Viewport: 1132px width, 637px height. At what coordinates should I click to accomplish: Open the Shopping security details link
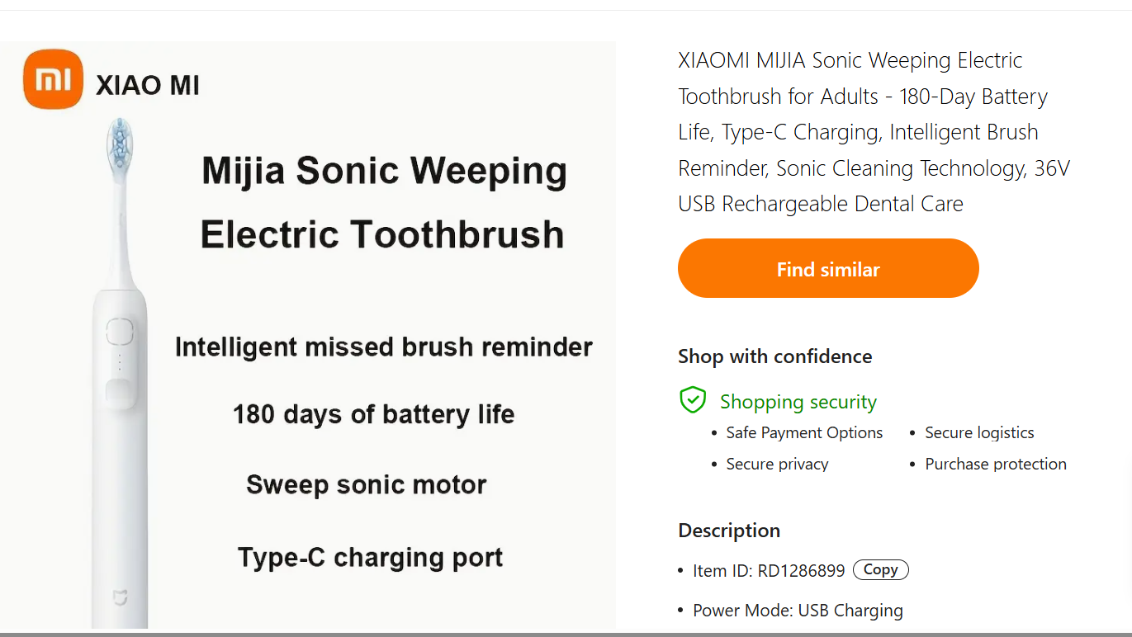tap(798, 402)
